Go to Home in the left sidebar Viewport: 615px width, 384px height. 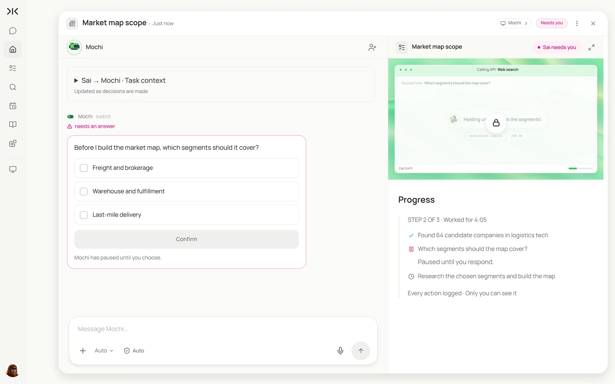point(13,50)
